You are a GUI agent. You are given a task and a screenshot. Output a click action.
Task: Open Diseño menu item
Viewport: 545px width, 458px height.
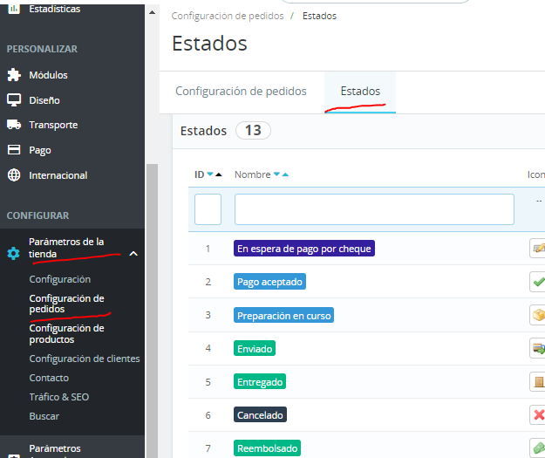pos(44,100)
